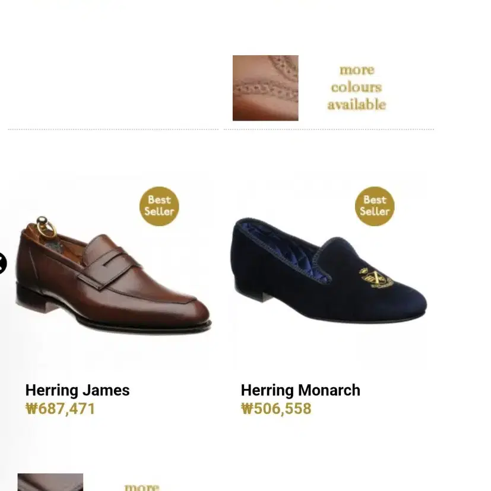Image resolution: width=491 pixels, height=491 pixels.
Task: Click the Herring Monarch product title
Action: click(x=300, y=390)
